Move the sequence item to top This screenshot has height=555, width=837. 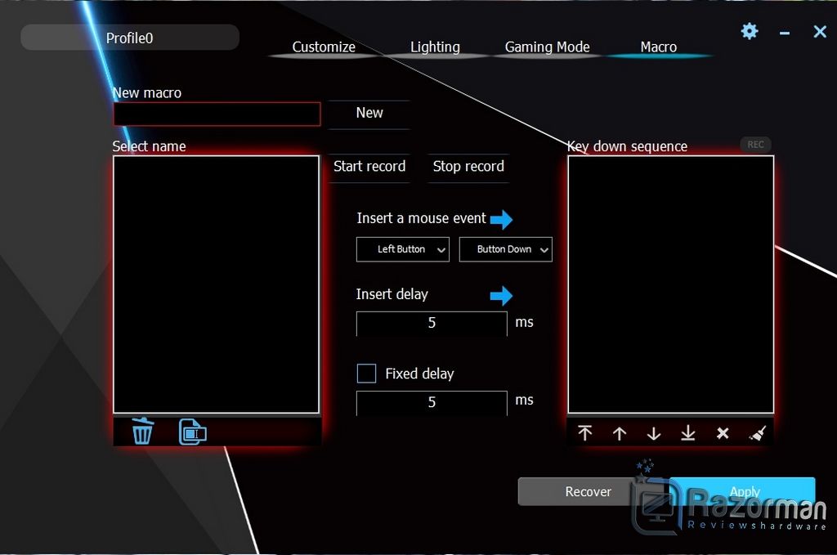click(585, 432)
